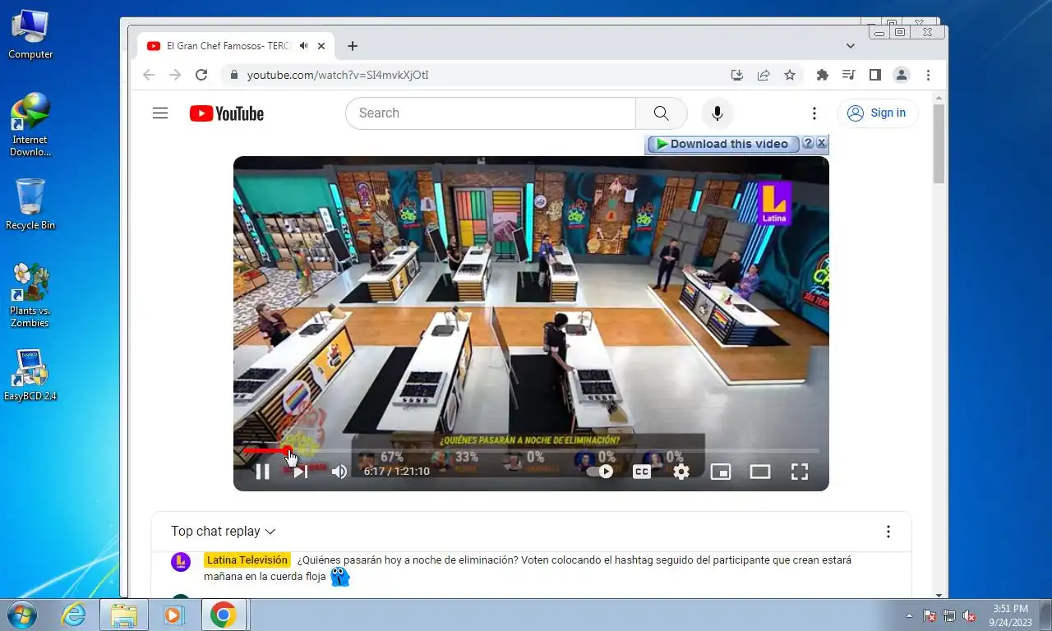Sign in to YouTube
Image resolution: width=1052 pixels, height=631 pixels.
pyautogui.click(x=877, y=113)
